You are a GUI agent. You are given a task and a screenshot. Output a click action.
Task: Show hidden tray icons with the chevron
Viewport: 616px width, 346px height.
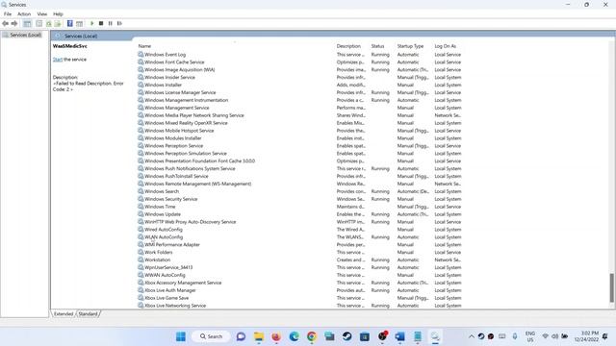[471, 336]
